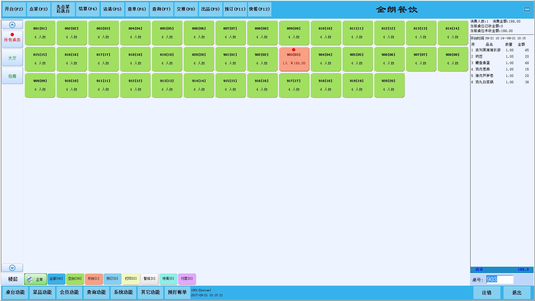Click the minimize icon beside 金朗餐饮

(527, 9)
